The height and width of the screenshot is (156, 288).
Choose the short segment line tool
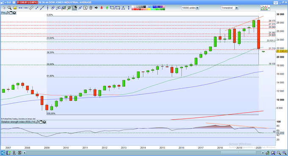pos(37,8)
